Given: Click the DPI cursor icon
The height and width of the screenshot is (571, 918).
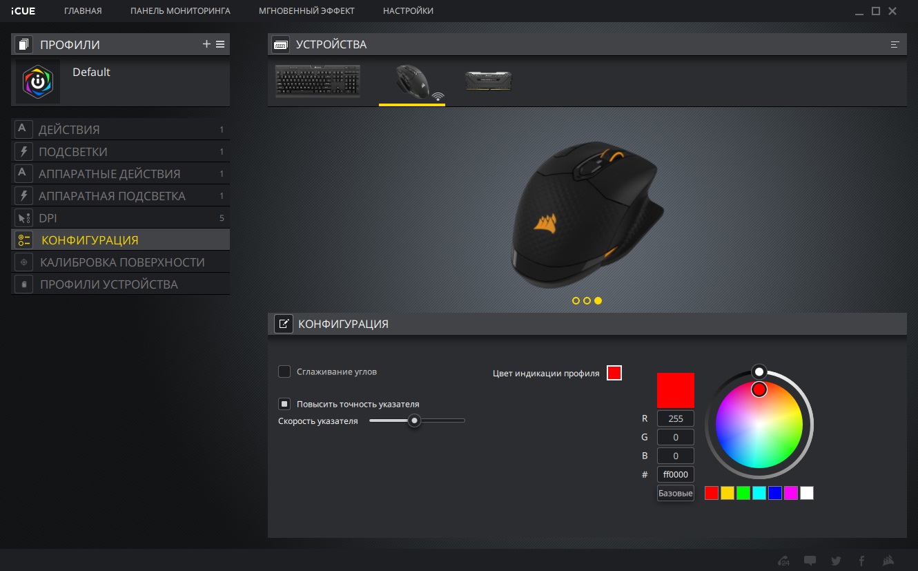Looking at the screenshot, I should (x=23, y=218).
